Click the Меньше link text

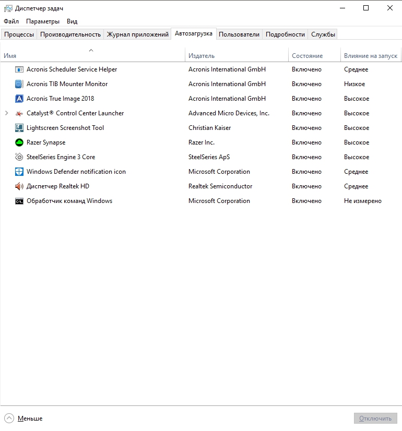pyautogui.click(x=30, y=418)
